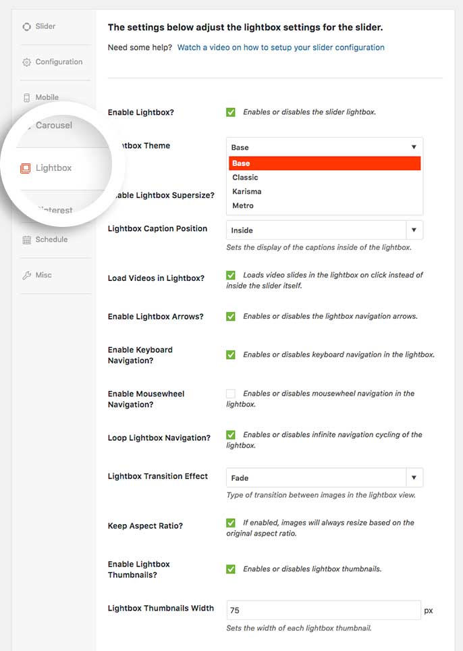
Task: Disable Enable Lightbox Arrows checkbox
Action: 231,316
